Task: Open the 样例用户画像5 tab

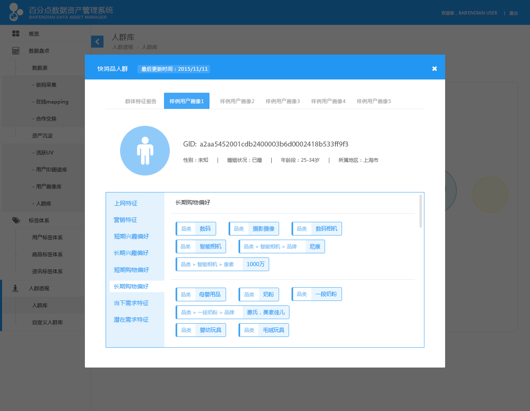Action: click(374, 101)
